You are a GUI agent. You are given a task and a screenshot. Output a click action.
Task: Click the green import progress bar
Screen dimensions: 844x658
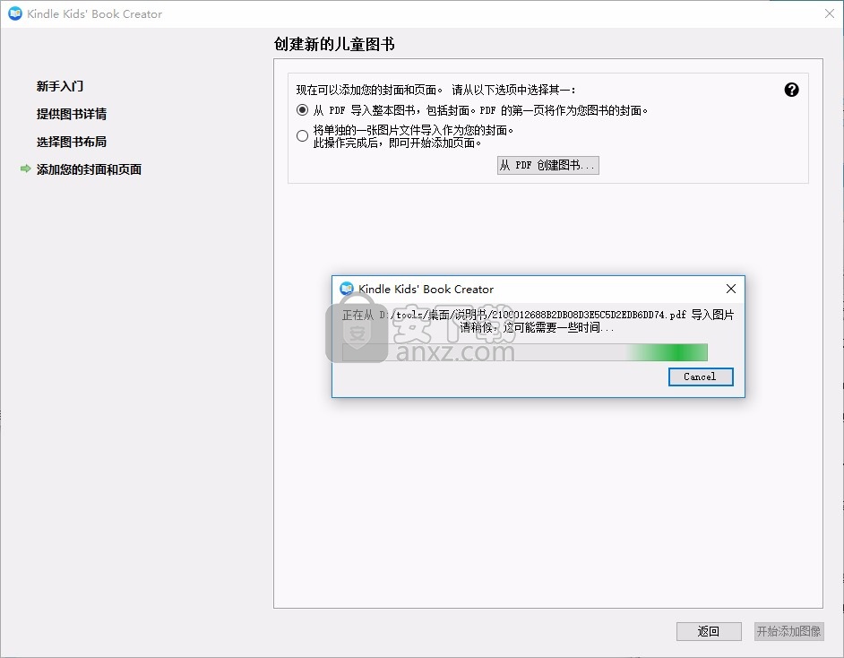tap(525, 352)
